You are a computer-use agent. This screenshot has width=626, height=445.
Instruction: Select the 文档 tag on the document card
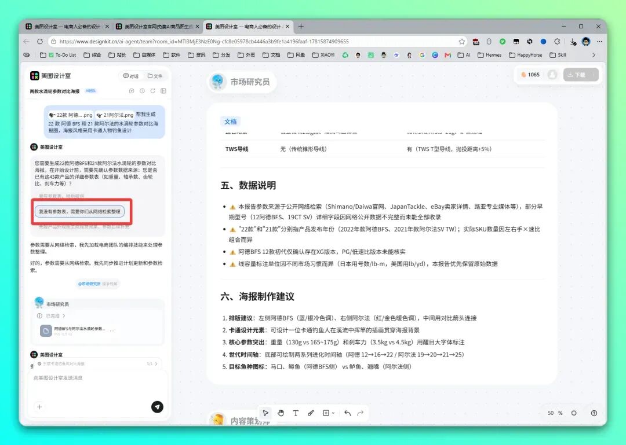(x=230, y=122)
